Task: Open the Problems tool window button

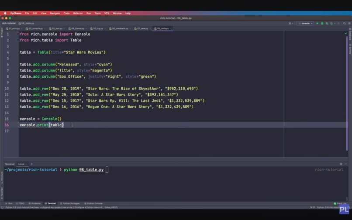Action: click(x=35, y=203)
